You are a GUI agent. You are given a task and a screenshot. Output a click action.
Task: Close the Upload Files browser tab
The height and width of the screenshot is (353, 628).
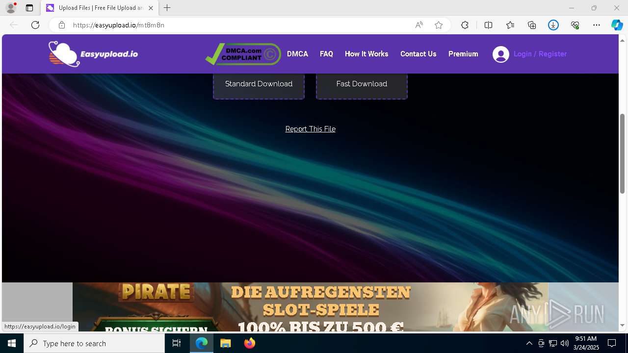(x=151, y=8)
